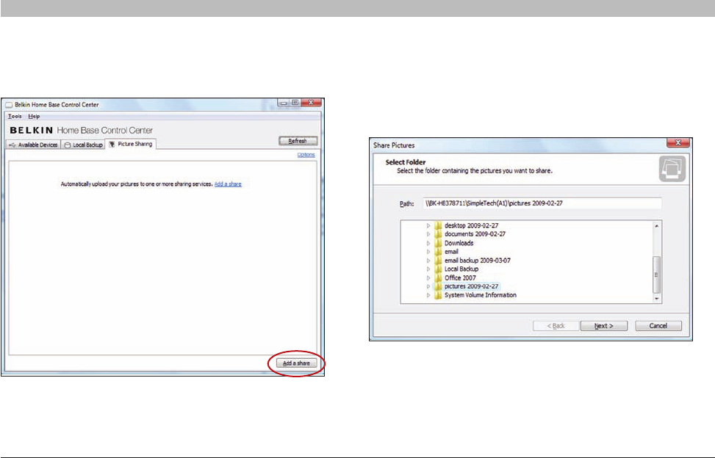Viewport: 715px width, 458px height.
Task: Click the Downloads folder icon
Action: (438, 243)
